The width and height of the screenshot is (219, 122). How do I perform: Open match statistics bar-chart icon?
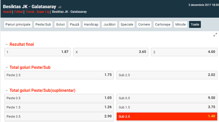60,7
